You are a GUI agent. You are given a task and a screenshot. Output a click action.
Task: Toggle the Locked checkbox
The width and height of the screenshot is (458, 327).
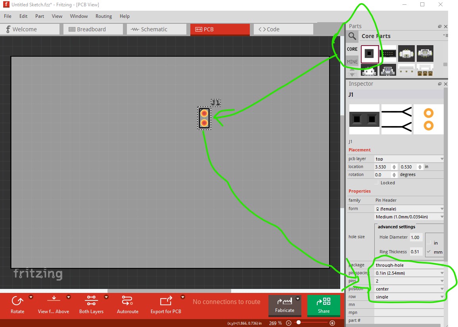pos(376,182)
